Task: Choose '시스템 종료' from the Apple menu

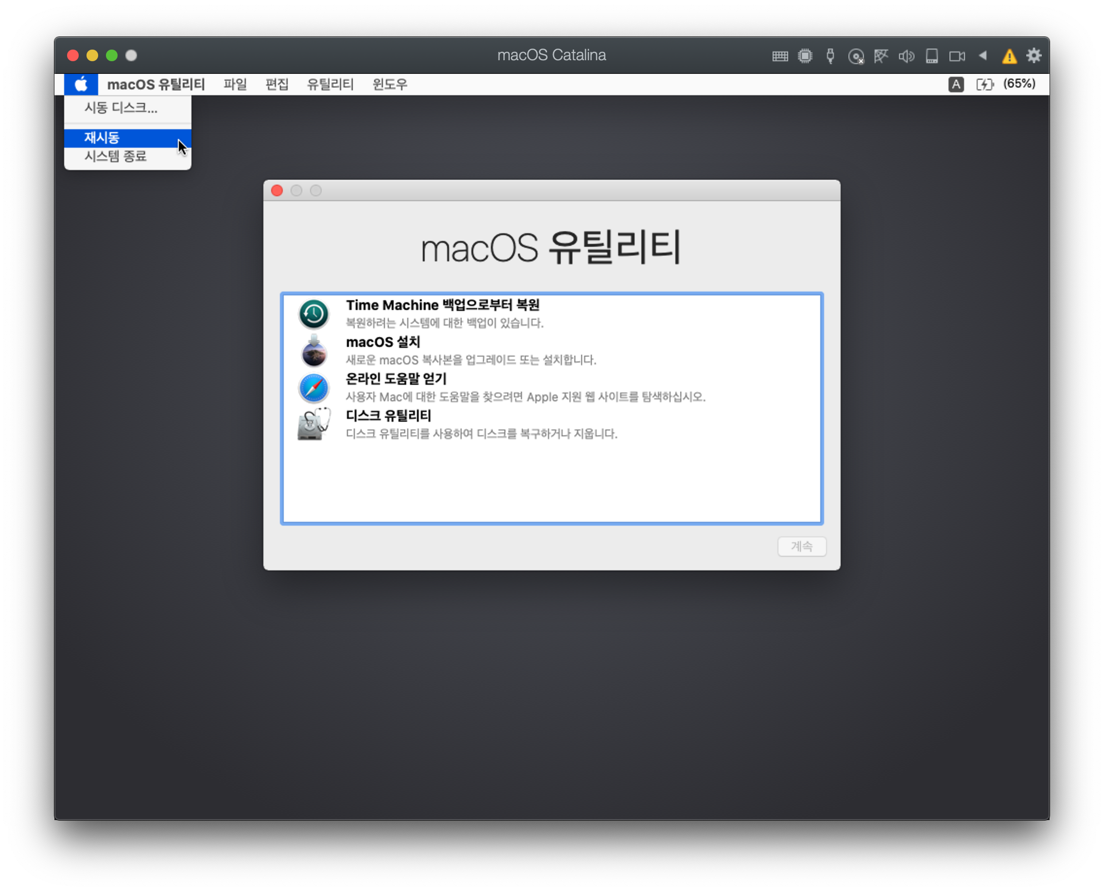Action: [x=127, y=156]
